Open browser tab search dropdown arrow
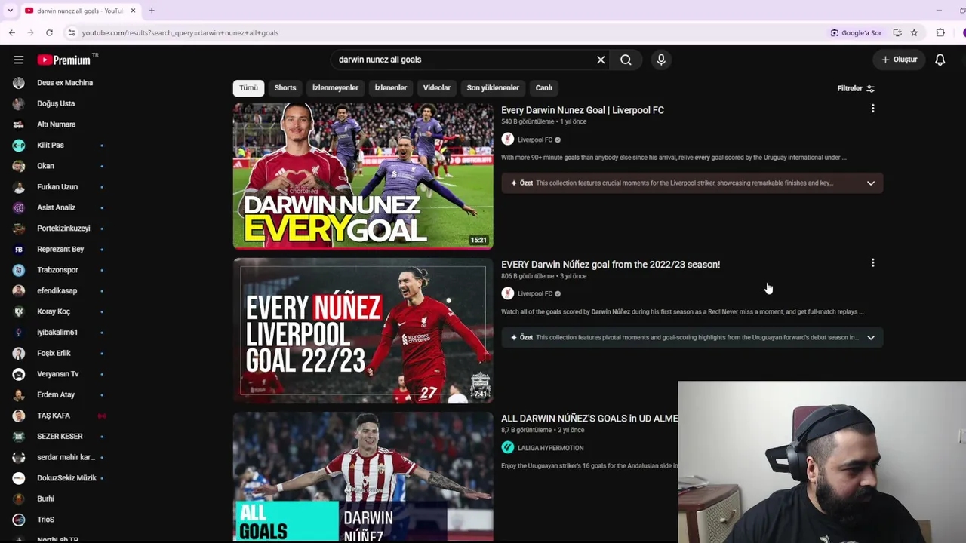The image size is (966, 543). click(x=10, y=11)
